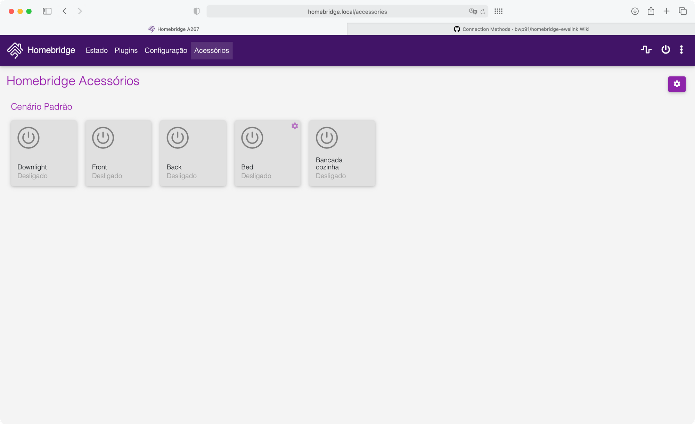Open a new tab with plus icon
Viewport: 695px width, 424px height.
pyautogui.click(x=667, y=11)
